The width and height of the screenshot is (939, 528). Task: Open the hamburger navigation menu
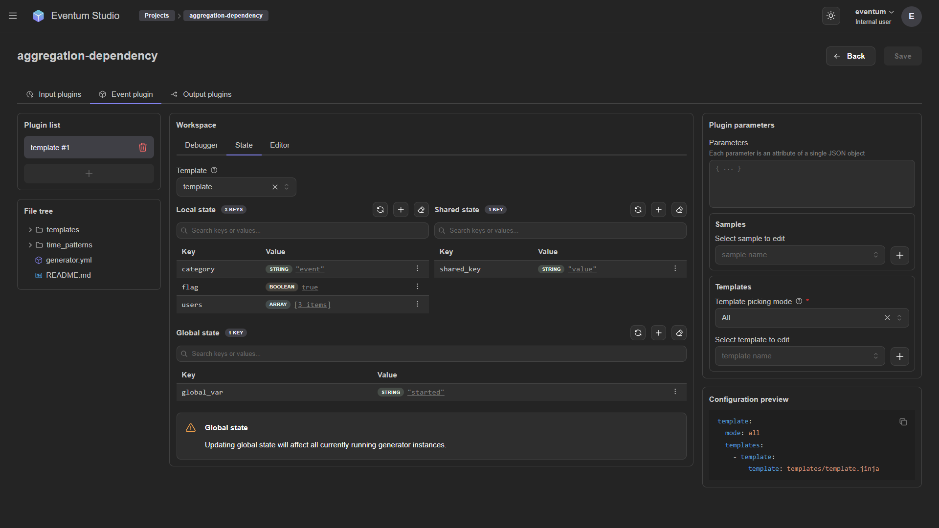pyautogui.click(x=13, y=16)
